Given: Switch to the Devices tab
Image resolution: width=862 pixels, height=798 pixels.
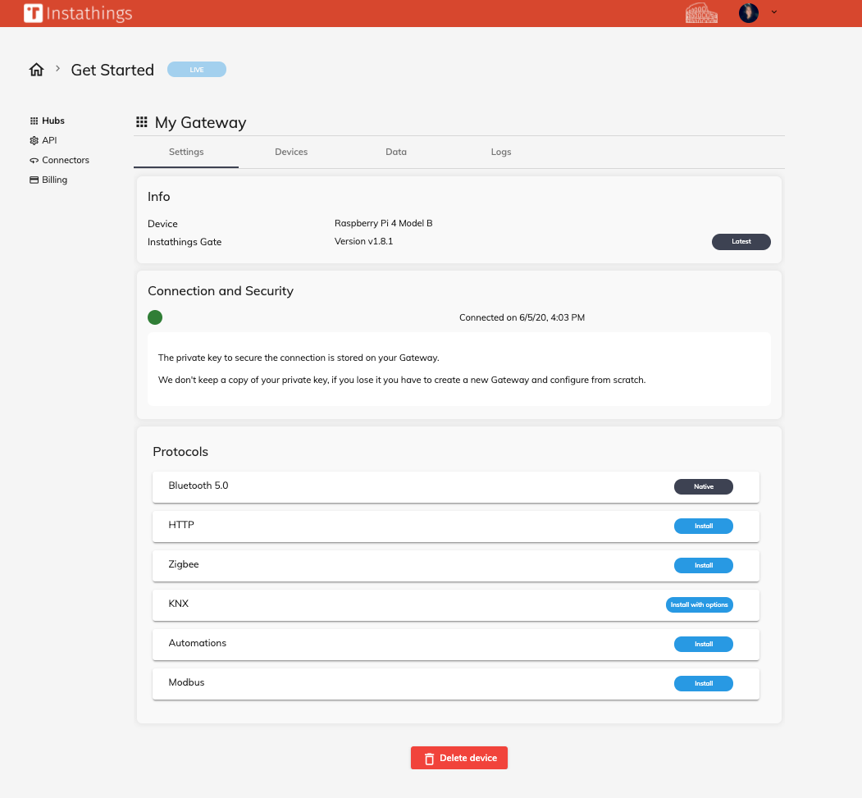Looking at the screenshot, I should point(291,153).
